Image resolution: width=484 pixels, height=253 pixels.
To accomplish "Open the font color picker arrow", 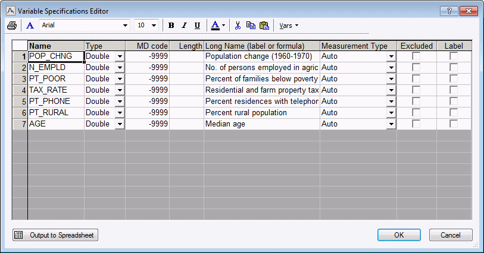I will 223,26.
